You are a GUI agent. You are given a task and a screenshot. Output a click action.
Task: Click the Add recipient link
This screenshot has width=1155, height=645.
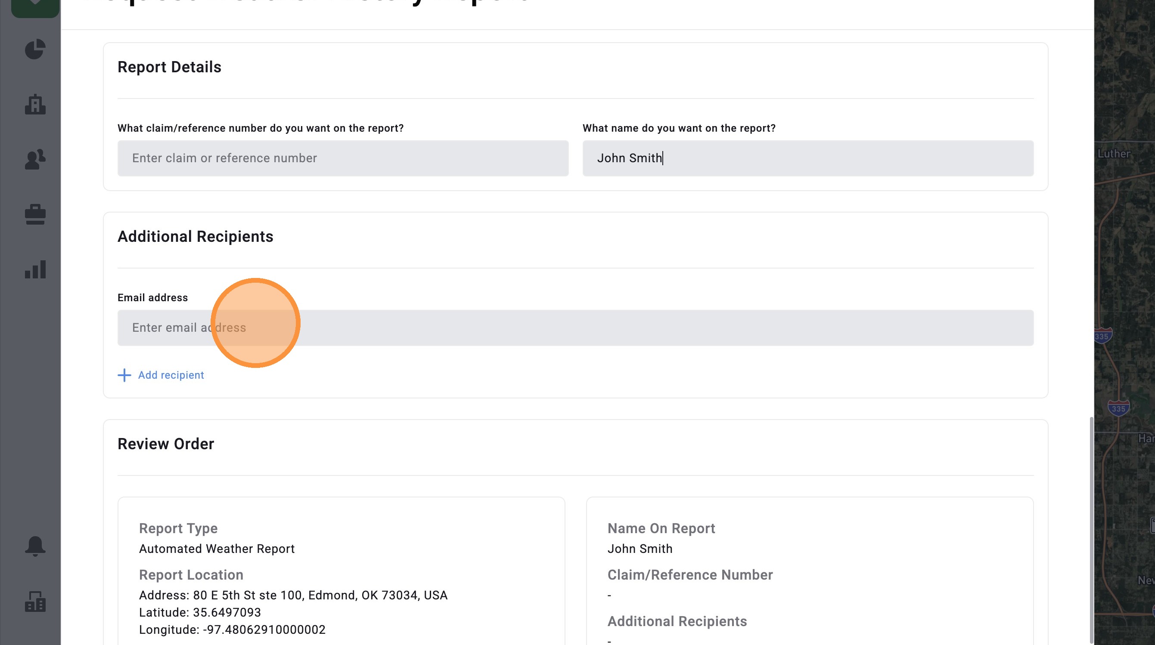[x=171, y=375]
